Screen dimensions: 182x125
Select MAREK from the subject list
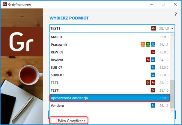click(x=110, y=37)
